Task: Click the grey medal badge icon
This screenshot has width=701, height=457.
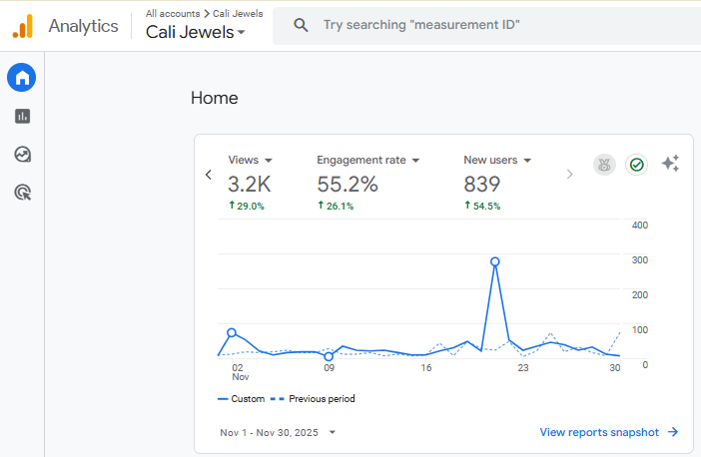Action: pos(603,165)
